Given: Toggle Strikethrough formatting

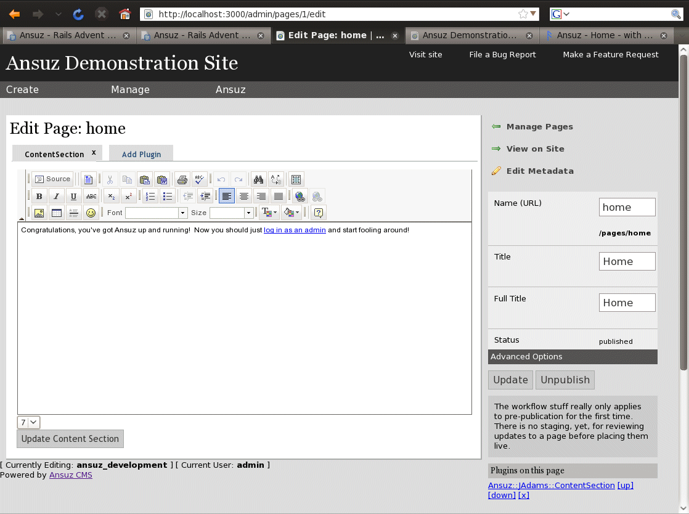Looking at the screenshot, I should (x=91, y=196).
